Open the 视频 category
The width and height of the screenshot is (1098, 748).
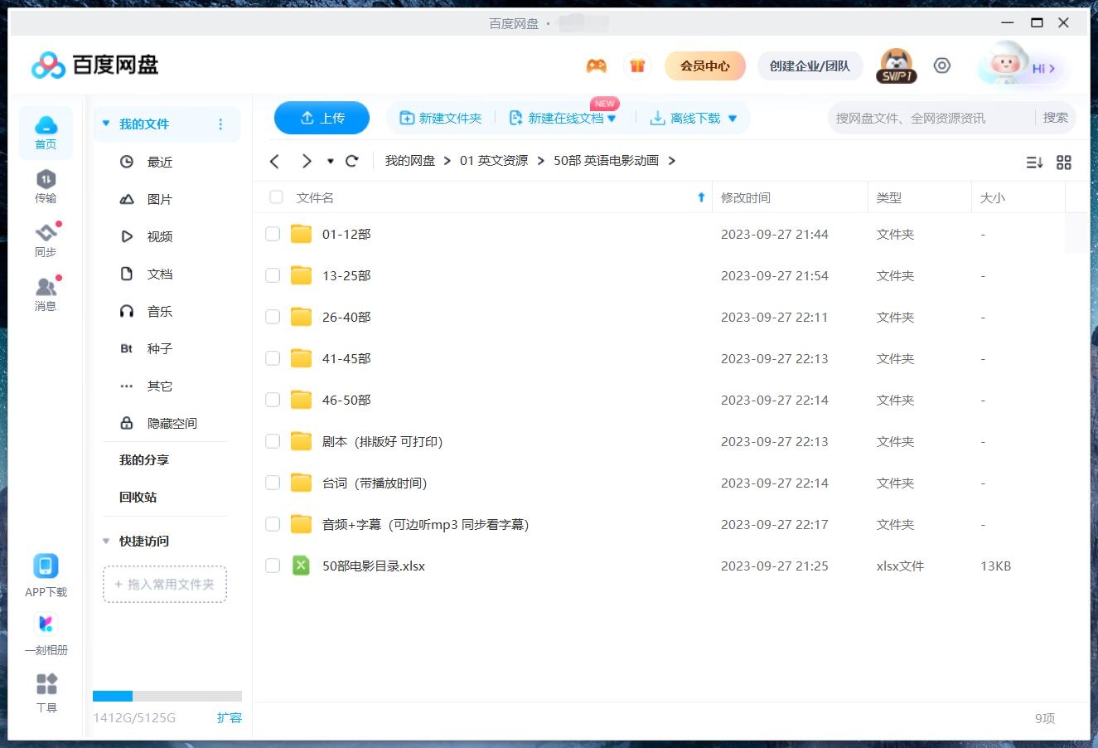point(159,236)
